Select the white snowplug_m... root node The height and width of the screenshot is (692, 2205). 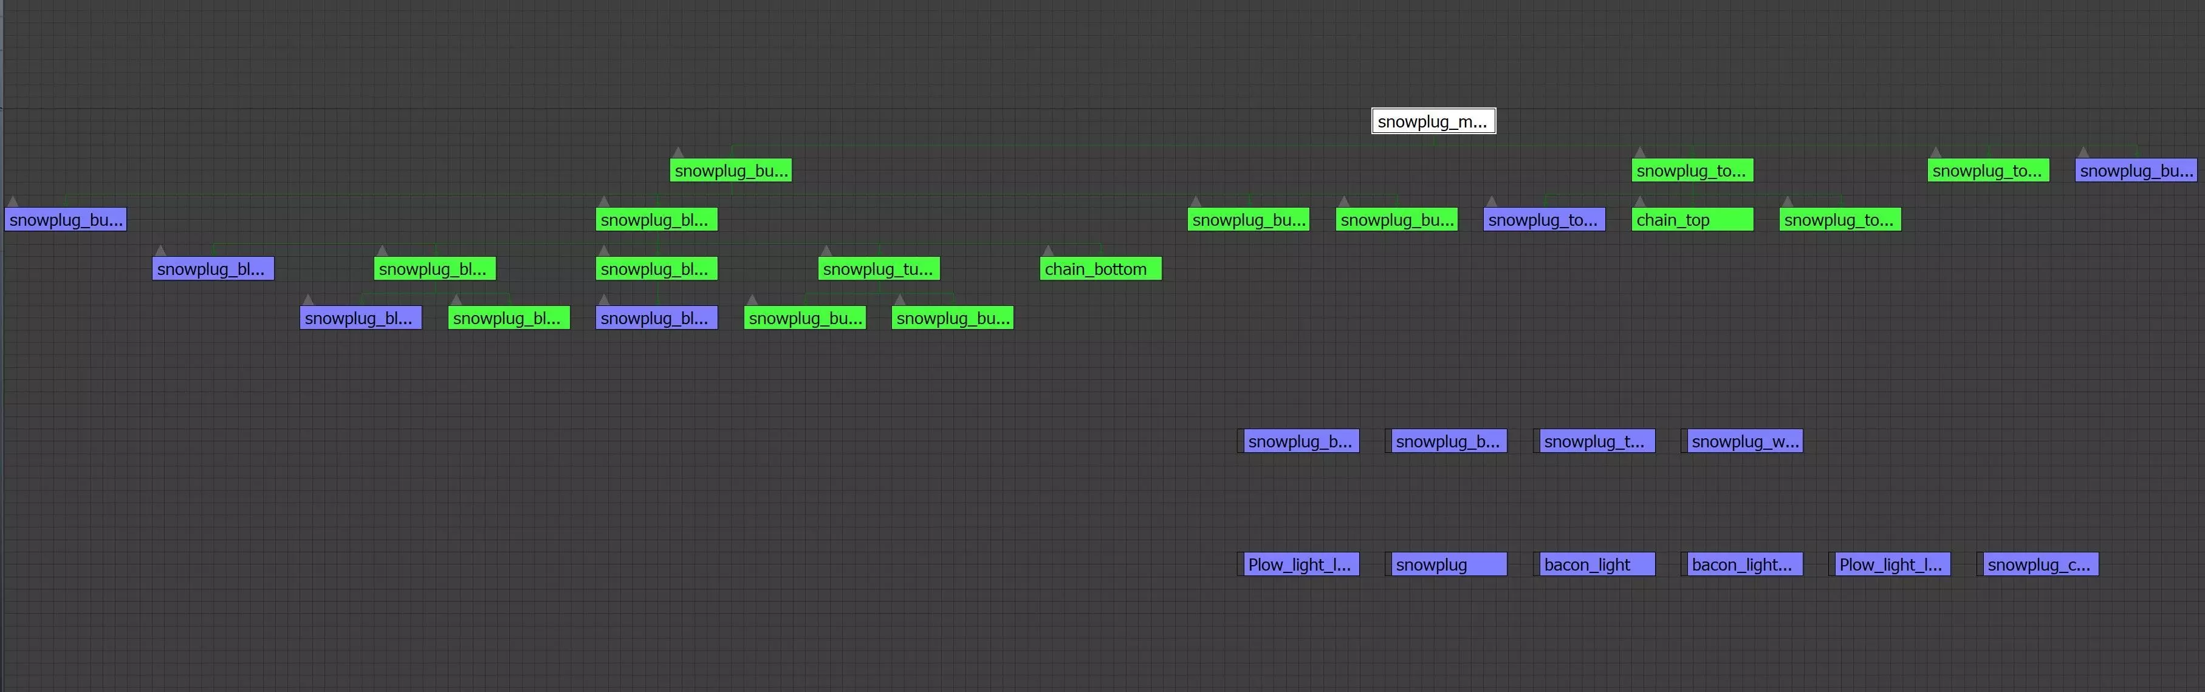pos(1433,121)
